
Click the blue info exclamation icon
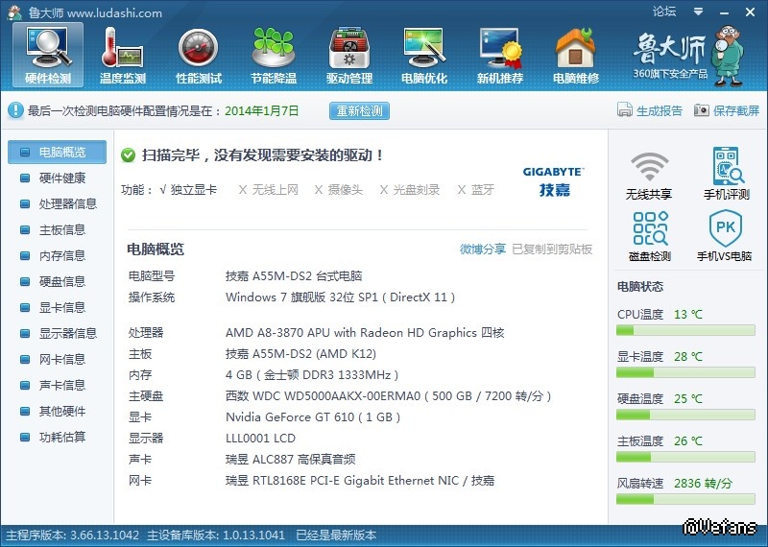pyautogui.click(x=15, y=110)
